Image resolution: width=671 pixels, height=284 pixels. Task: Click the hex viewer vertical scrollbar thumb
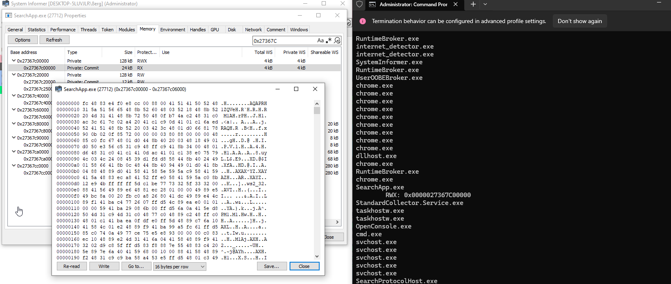click(x=317, y=110)
